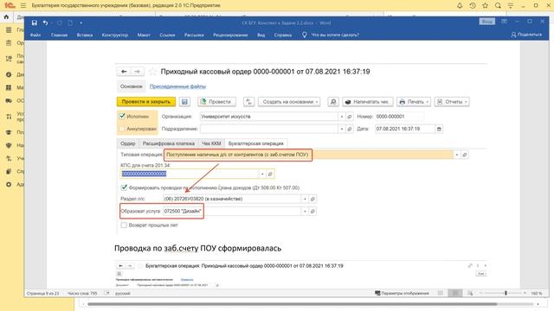Screen dimensions: 554x311
Task: Click the floppy disk save icon in form
Action: pyautogui.click(x=184, y=102)
